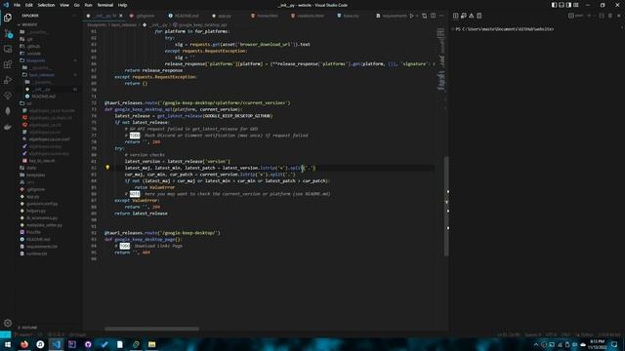625x351 pixels.
Task: Open the Help menu
Action: pos(122,5)
